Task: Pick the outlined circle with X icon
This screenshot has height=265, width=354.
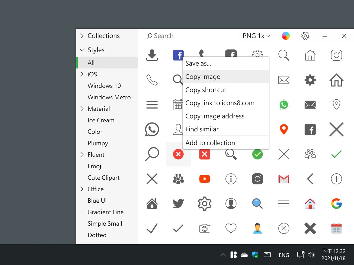Action: point(284,228)
